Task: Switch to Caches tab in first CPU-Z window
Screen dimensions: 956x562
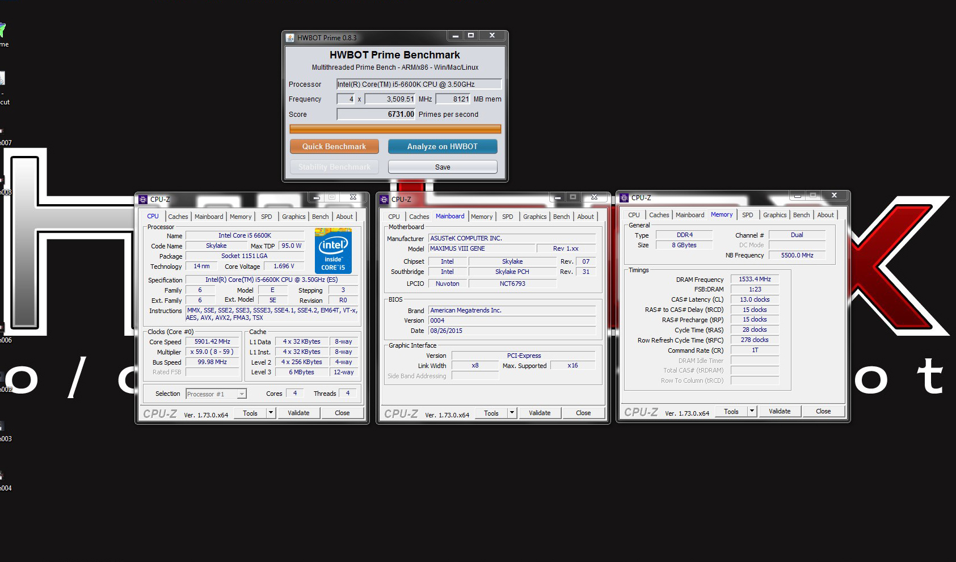Action: coord(178,217)
